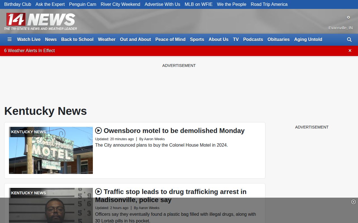The height and width of the screenshot is (223, 358).
Task: Click 'The City announced plans' summary text
Action: pyautogui.click(x=161, y=145)
